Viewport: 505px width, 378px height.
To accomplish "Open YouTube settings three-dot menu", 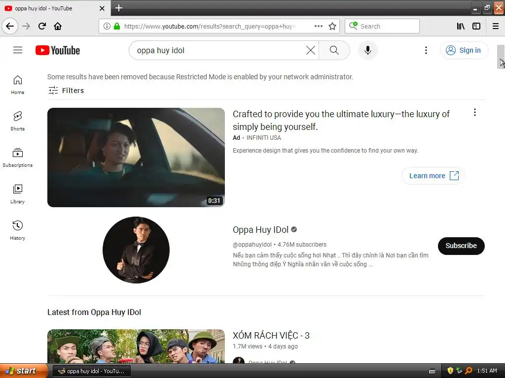I will point(426,50).
